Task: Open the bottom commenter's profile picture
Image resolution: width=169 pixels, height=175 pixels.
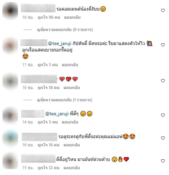Action: coord(10,161)
